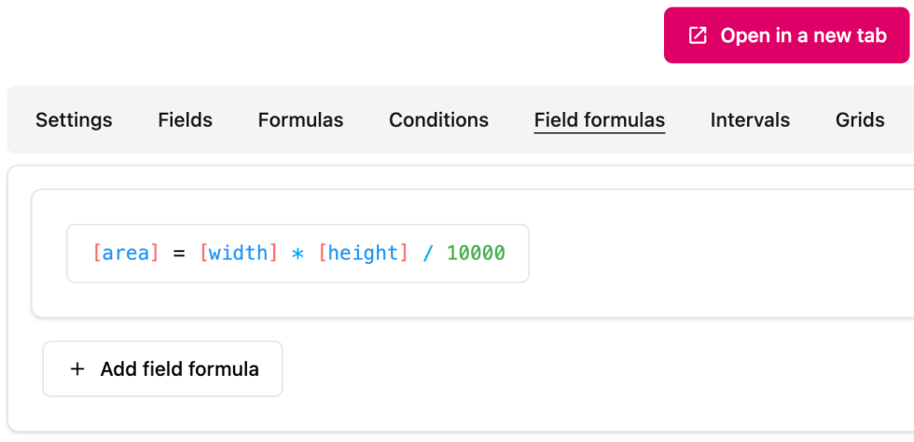This screenshot has width=914, height=442.
Task: Place the cursor on the [width] variable
Action: [239, 253]
